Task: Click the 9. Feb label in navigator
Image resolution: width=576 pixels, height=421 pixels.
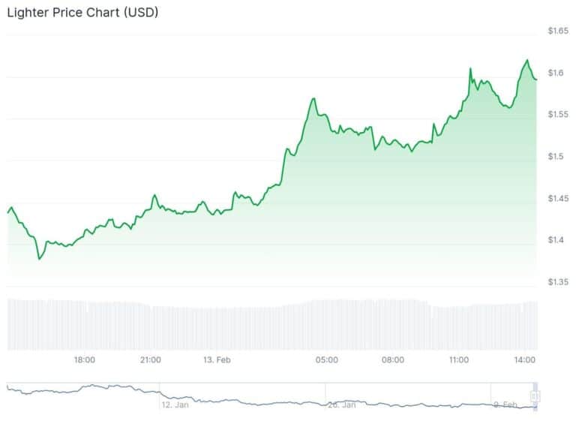Action: [x=505, y=404]
